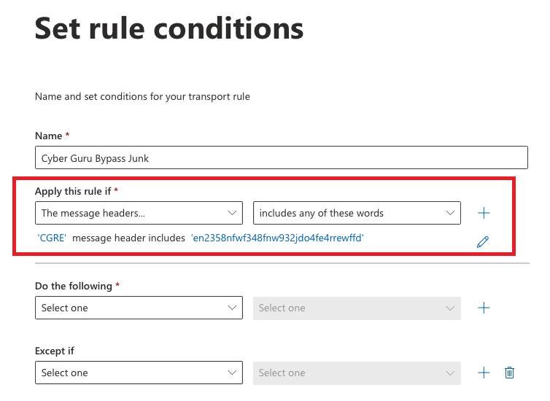The height and width of the screenshot is (401, 550).
Task: Click the disabled Do the following second dropdown
Action: 357,308
